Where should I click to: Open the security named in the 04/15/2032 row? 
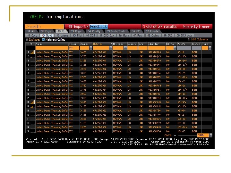click(52, 69)
